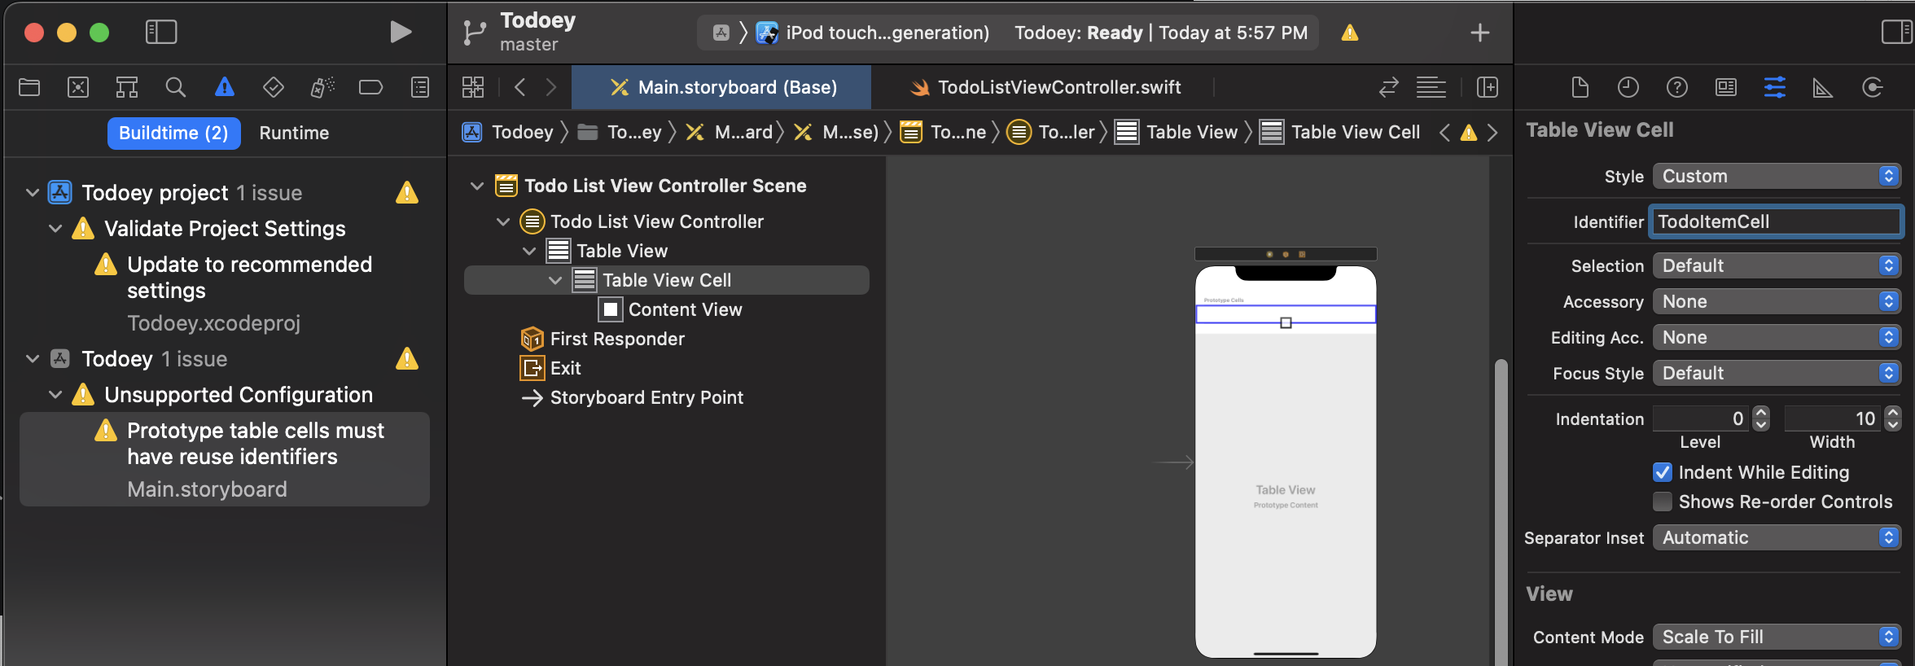Go forward in editor history
The width and height of the screenshot is (1915, 666).
point(551,87)
